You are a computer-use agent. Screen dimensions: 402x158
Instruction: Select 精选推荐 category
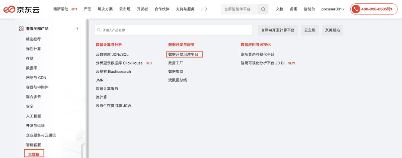pos(33,39)
